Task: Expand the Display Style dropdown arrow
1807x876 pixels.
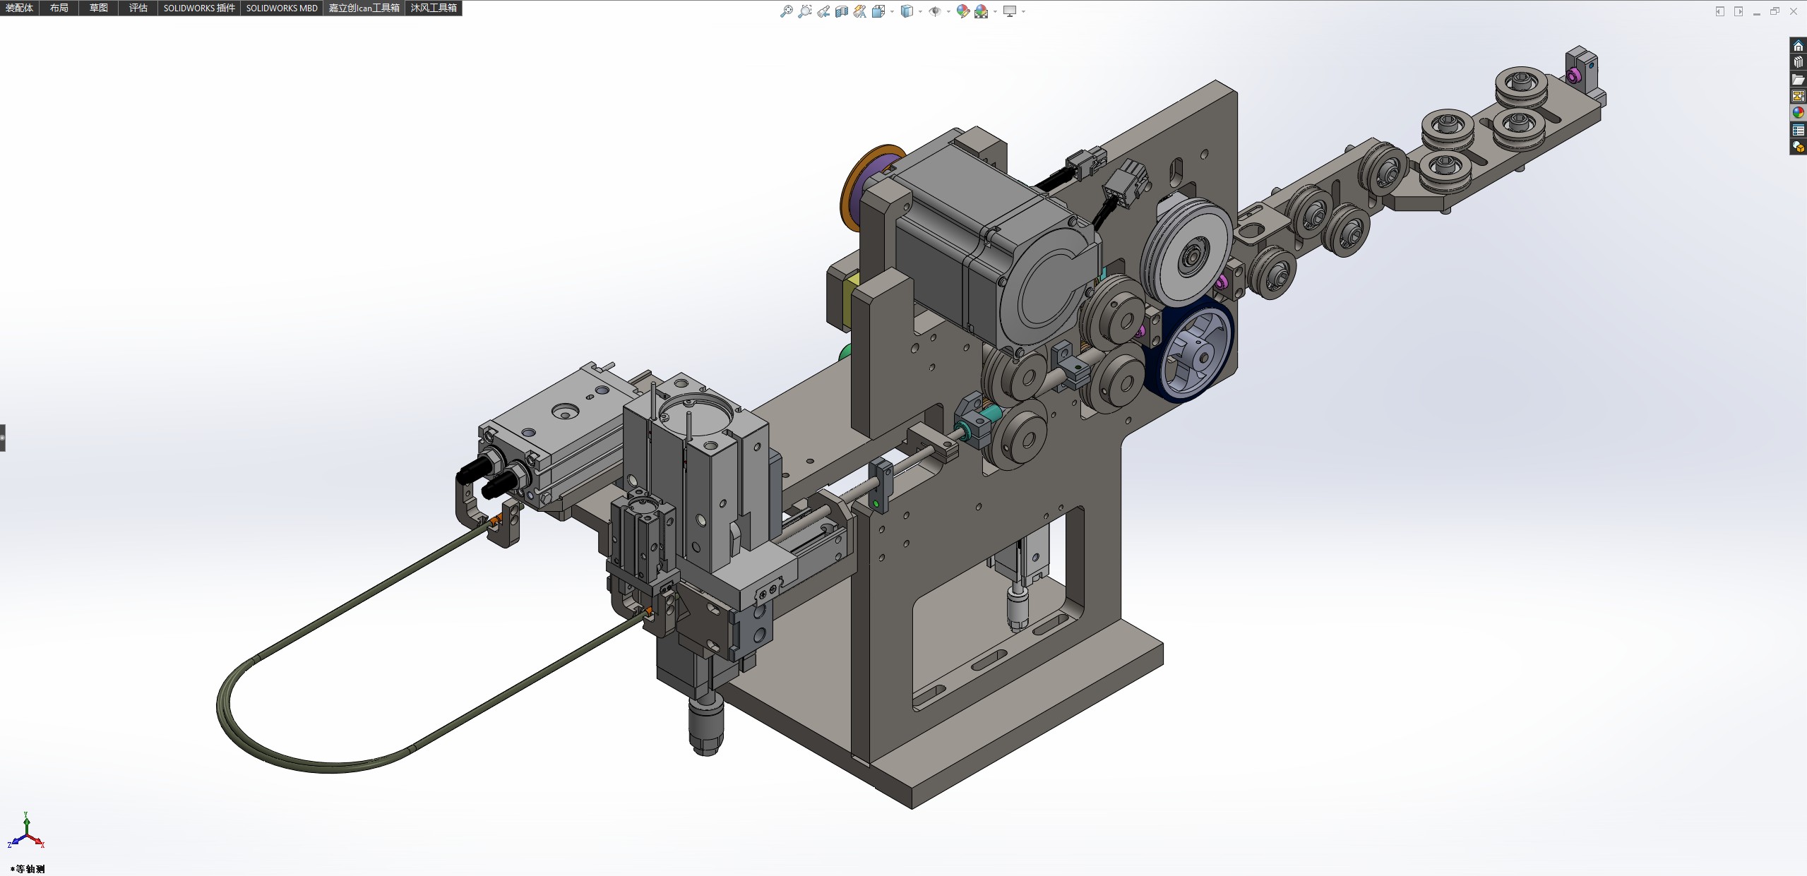Action: [920, 11]
